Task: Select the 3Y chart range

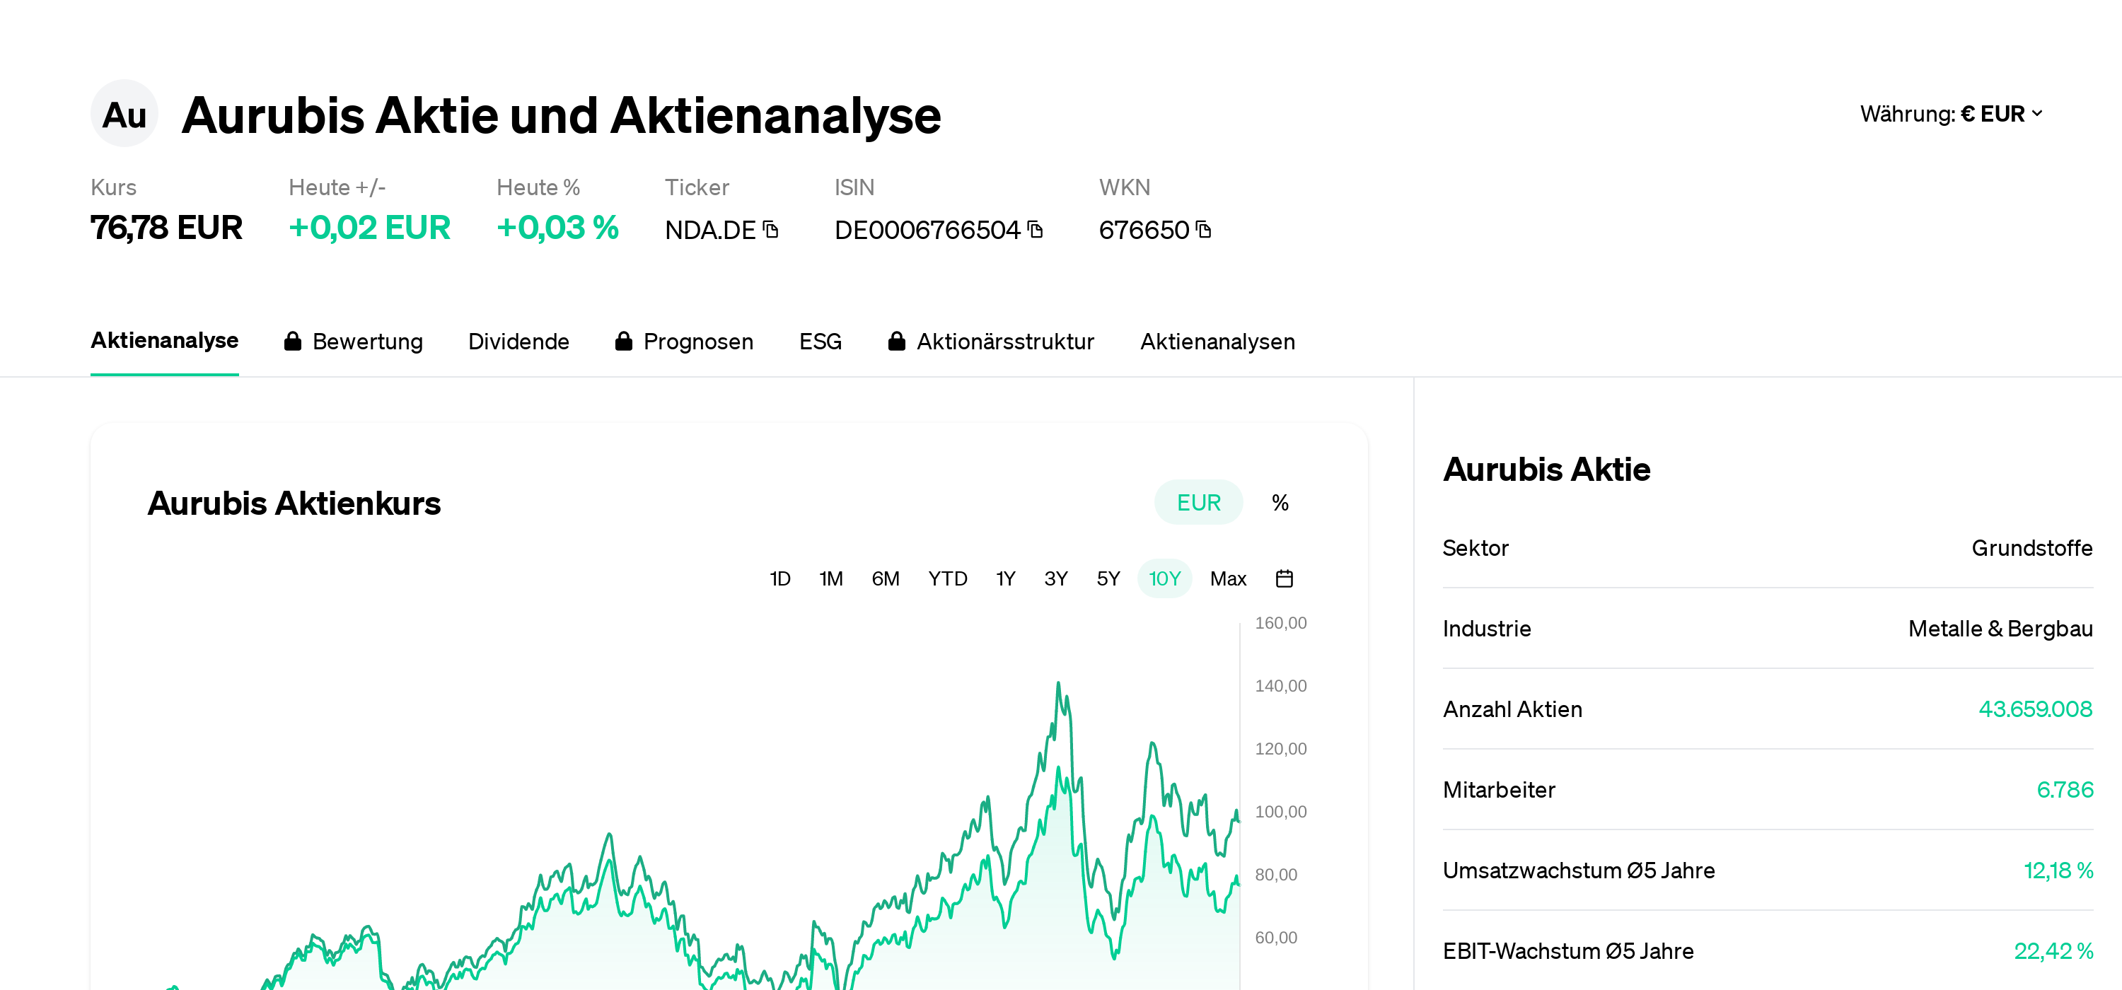Action: tap(1055, 578)
